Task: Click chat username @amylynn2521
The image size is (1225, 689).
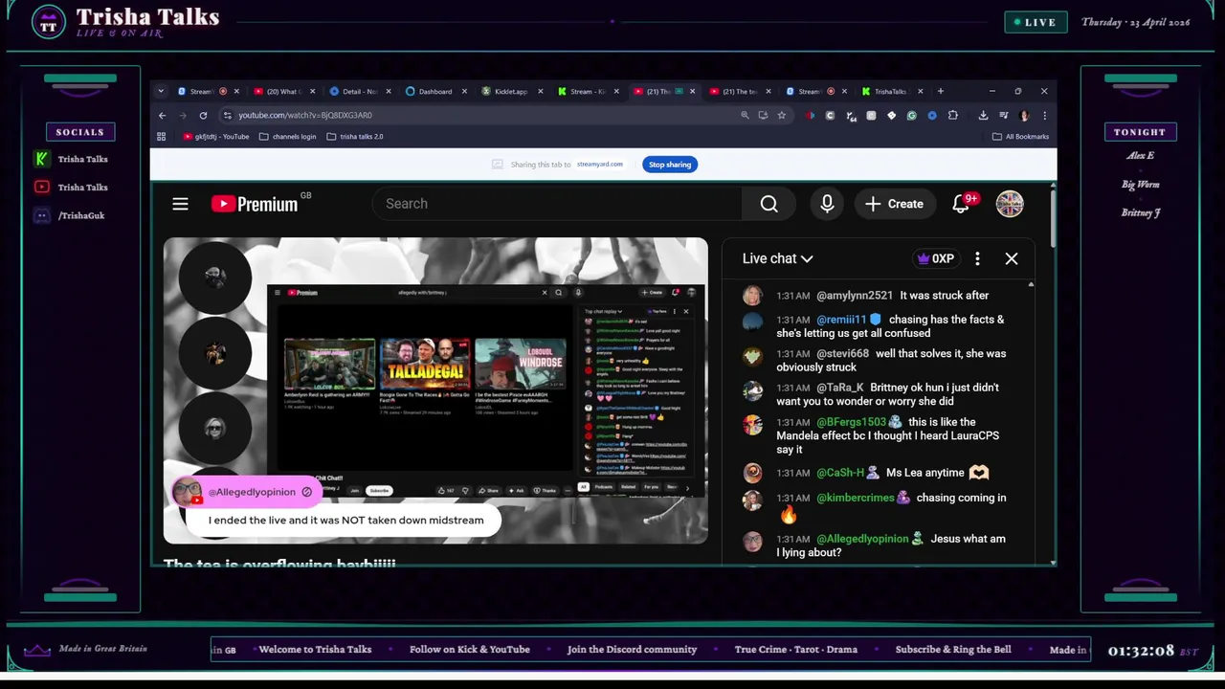Action: click(855, 296)
